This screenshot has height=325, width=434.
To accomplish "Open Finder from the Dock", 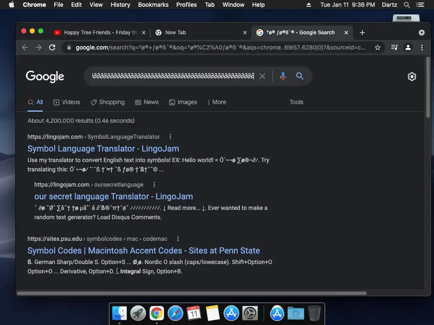I will (x=120, y=314).
